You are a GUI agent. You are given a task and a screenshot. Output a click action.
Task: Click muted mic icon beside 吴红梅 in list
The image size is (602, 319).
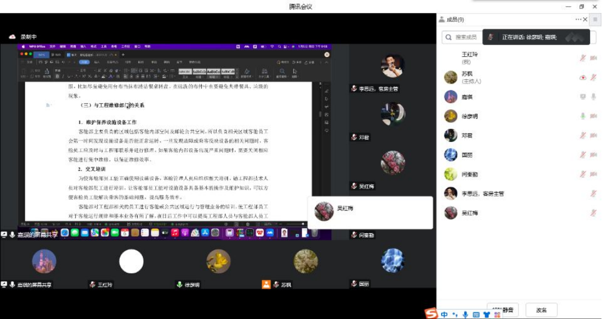pyautogui.click(x=594, y=212)
